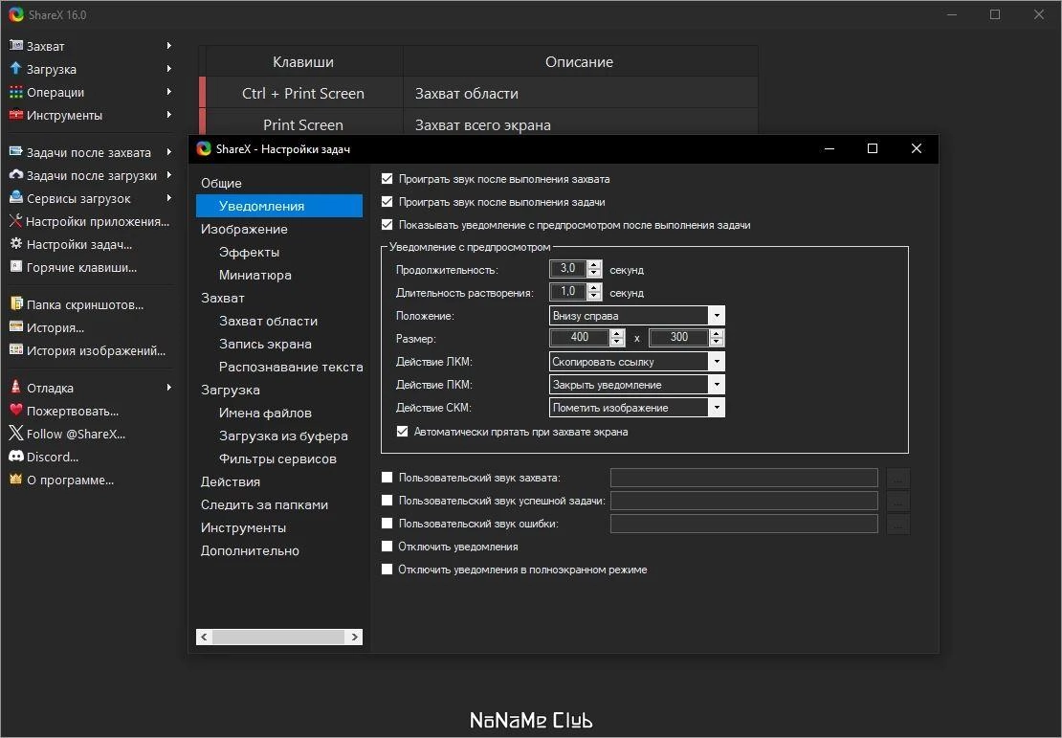Image resolution: width=1062 pixels, height=738 pixels.
Task: Click the История icon
Action: click(x=16, y=327)
